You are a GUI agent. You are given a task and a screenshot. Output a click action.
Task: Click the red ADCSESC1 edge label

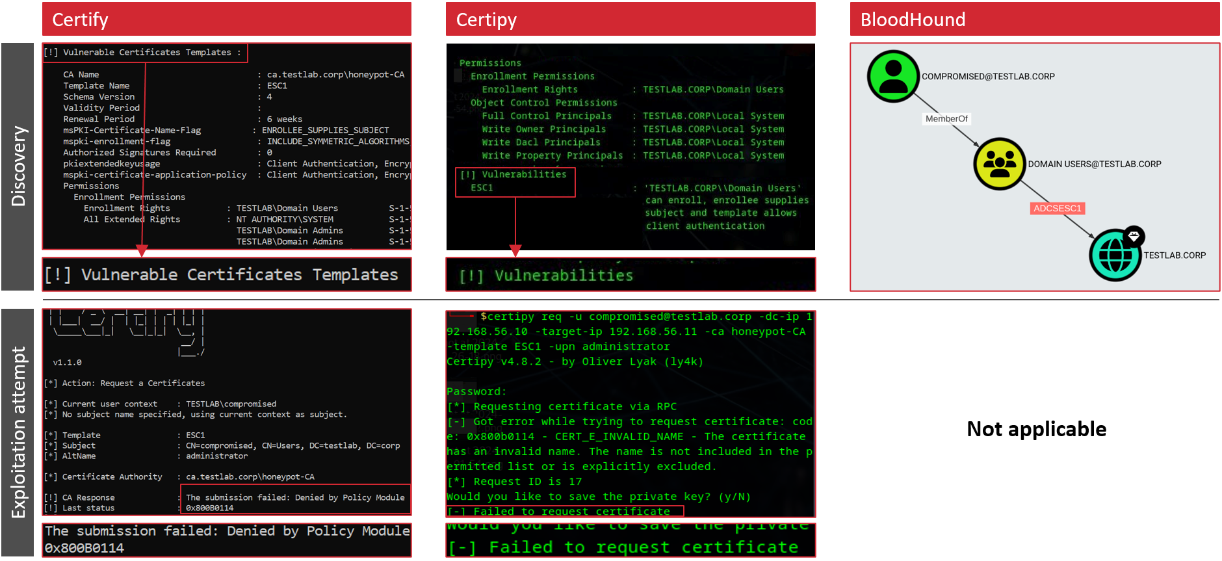1058,209
